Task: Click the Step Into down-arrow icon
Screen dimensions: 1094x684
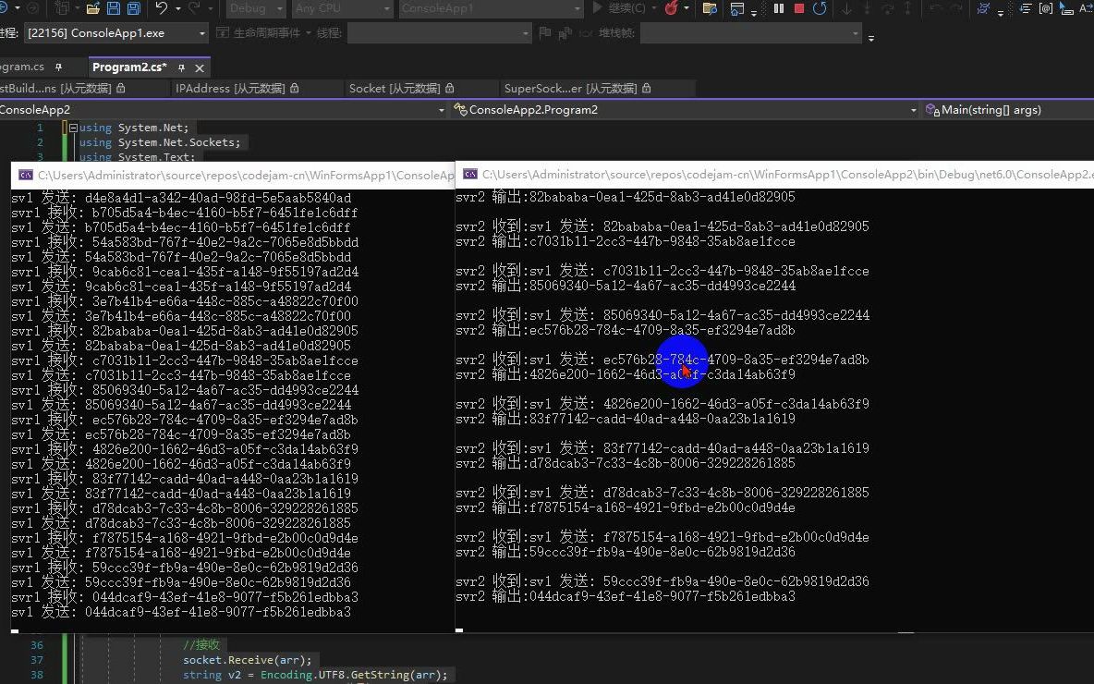Action: 845,8
